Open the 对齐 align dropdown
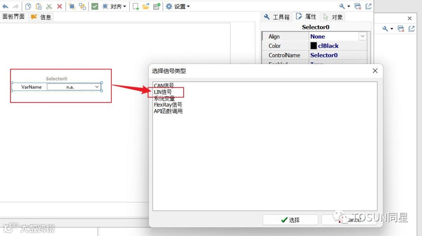Image resolution: width=422 pixels, height=236 pixels. [x=114, y=7]
